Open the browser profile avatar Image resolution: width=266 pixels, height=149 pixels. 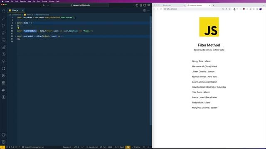(261, 9)
